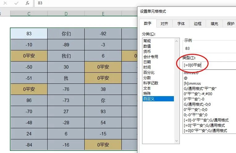Click cell containing 你们
This screenshot has height=153, width=236.
[66, 34]
